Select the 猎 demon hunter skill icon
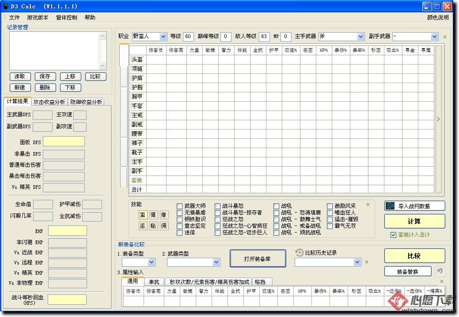The height and width of the screenshot is (317, 459). 153,215
